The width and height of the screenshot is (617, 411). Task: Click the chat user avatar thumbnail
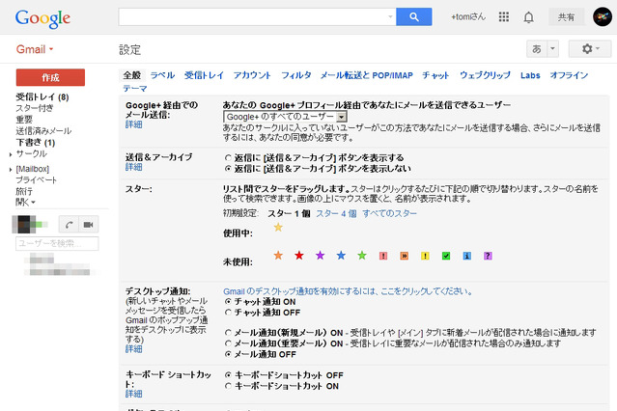pos(23,224)
